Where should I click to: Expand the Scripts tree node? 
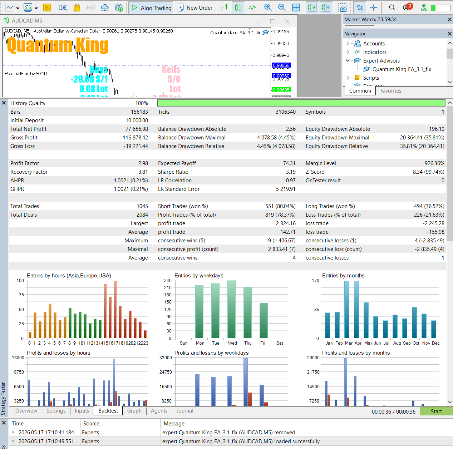pyautogui.click(x=348, y=78)
